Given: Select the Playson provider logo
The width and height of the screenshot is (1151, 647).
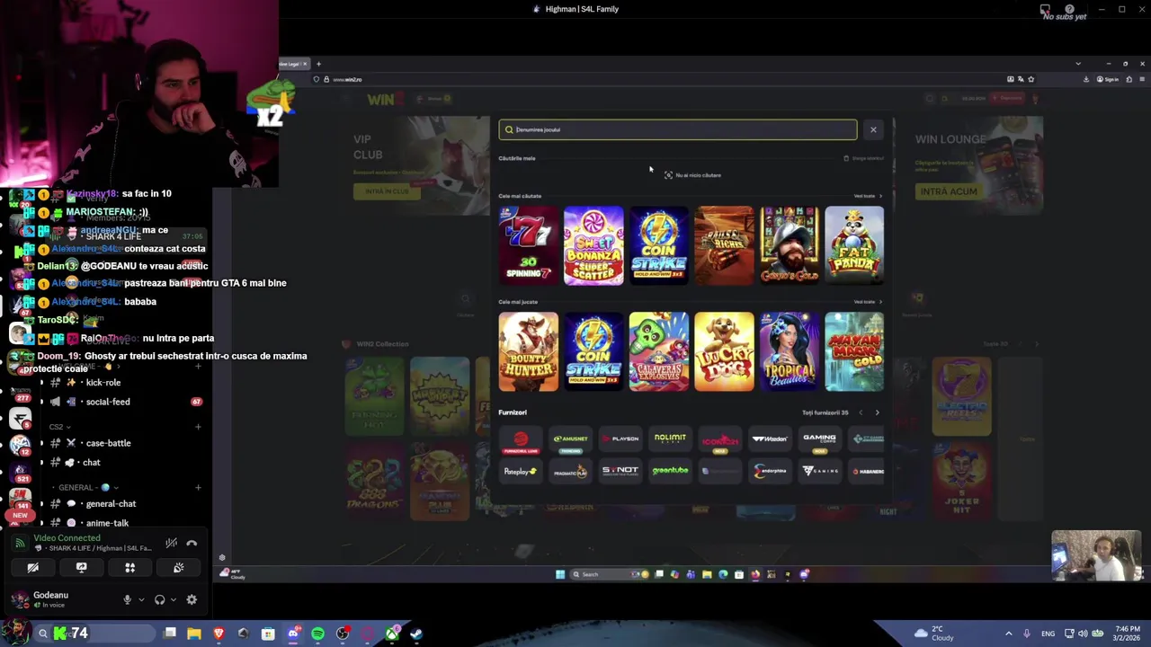Looking at the screenshot, I should (620, 439).
